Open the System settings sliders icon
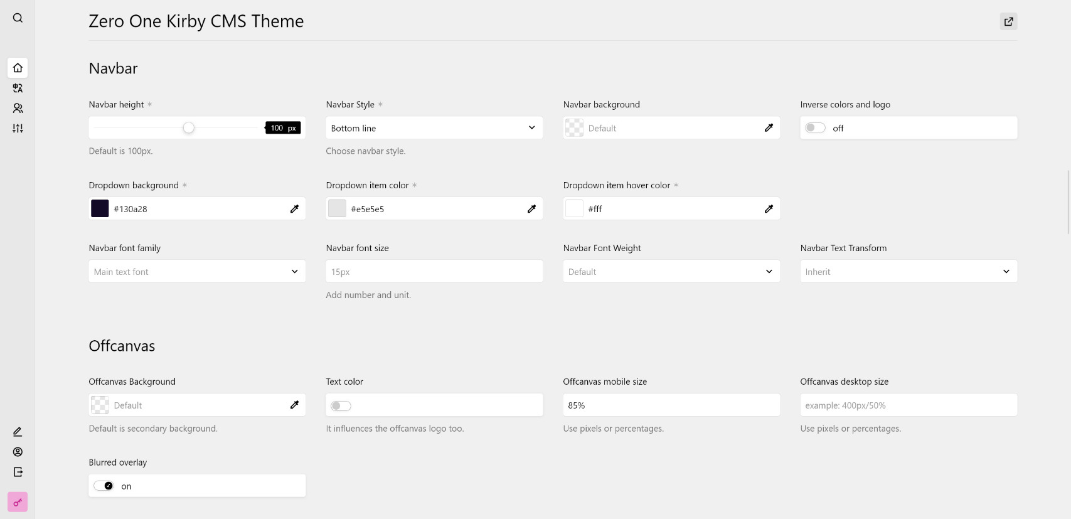The image size is (1071, 519). click(18, 129)
